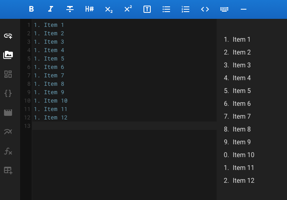The height and width of the screenshot is (200, 287).
Task: Click the fx formula sidebar icon
Action: (x=8, y=151)
